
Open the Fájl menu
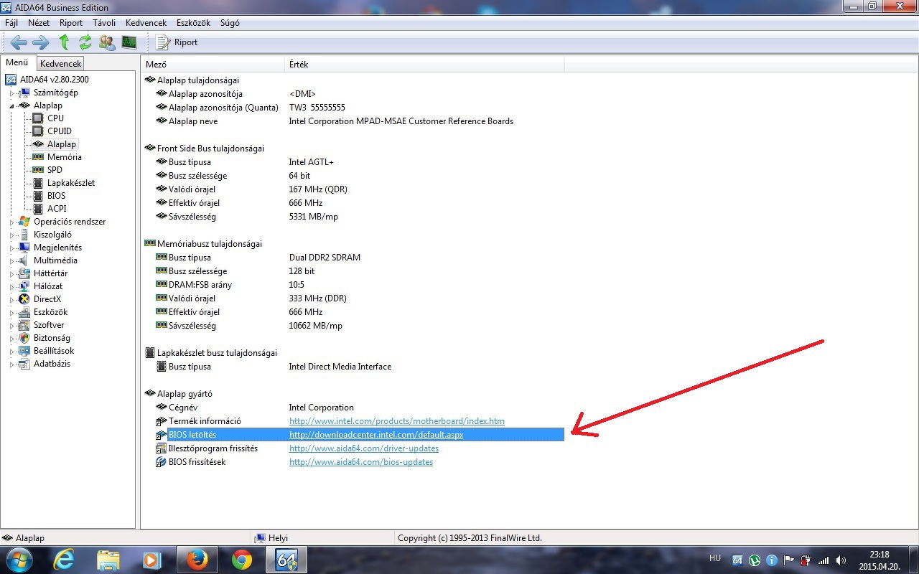11,23
